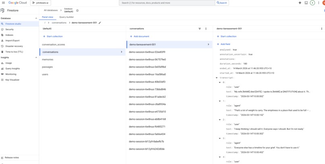This screenshot has width=325, height=164.
Task: Open the main navigation hamburger menu
Action: click(3, 3)
